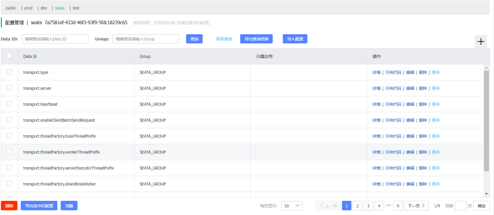Screen dimensions: 494x215
Task: Click the table scrollbar up arrow
Action: coord(486,68)
